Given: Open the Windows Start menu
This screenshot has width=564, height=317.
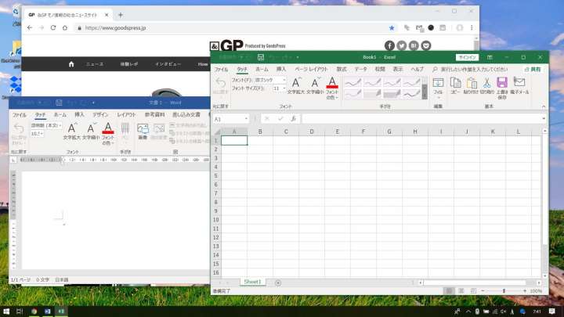Looking at the screenshot, I should (x=6, y=312).
